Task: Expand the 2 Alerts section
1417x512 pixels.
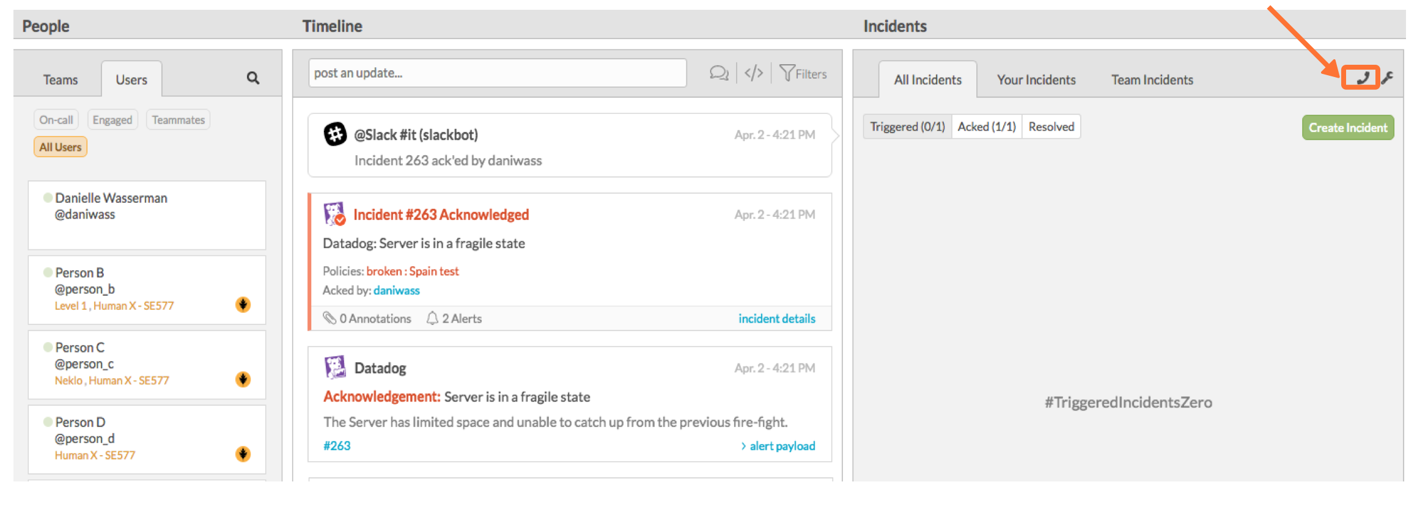Action: click(454, 318)
